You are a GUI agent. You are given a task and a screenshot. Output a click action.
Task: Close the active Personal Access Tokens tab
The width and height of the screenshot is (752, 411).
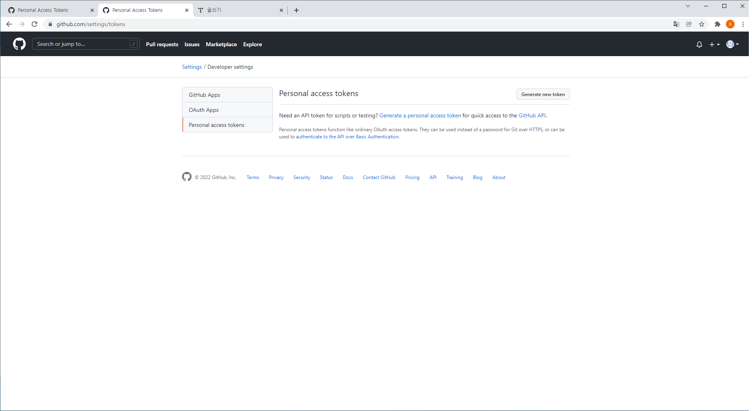click(187, 10)
